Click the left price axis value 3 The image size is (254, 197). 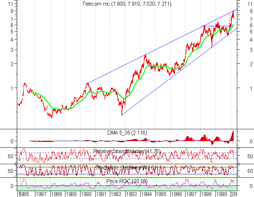12,50
